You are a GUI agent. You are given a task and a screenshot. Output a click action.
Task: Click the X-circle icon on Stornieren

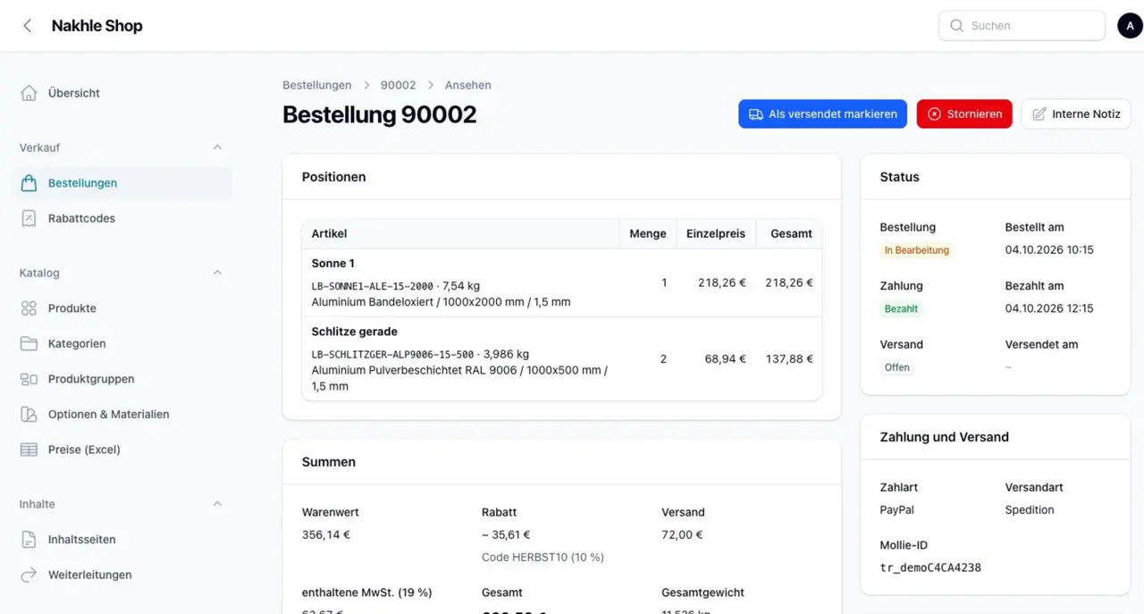(934, 114)
